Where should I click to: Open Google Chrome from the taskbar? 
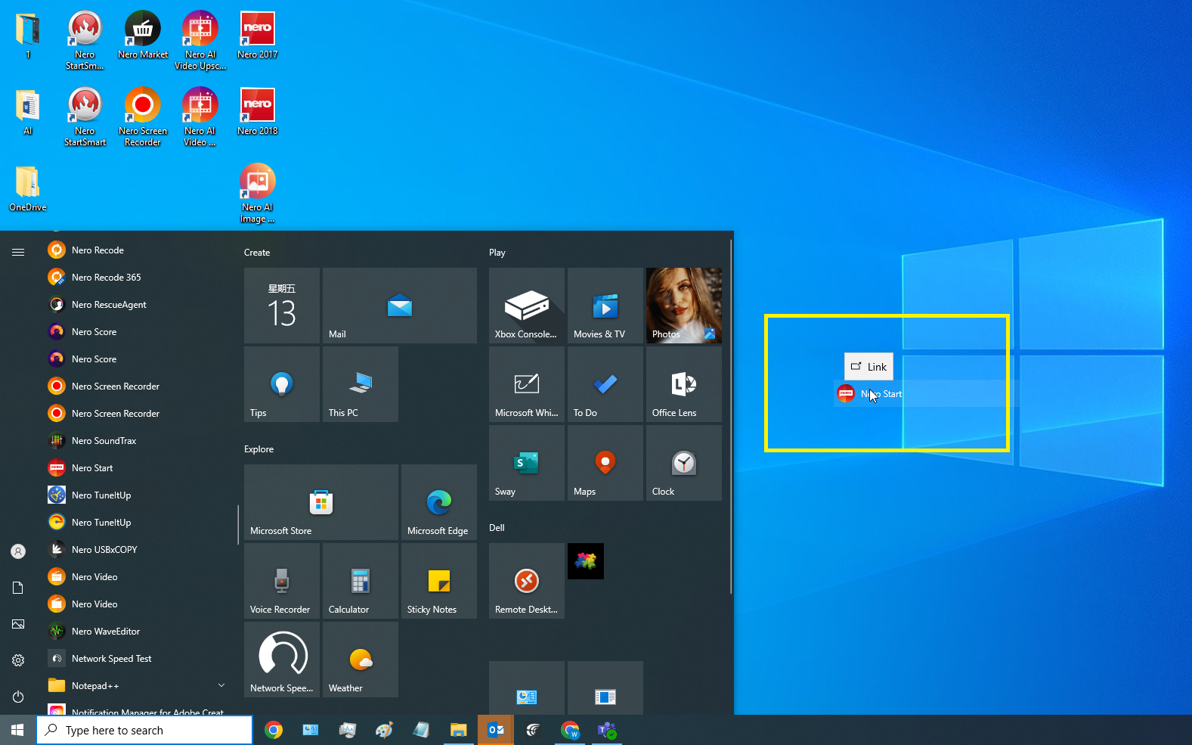pyautogui.click(x=274, y=730)
